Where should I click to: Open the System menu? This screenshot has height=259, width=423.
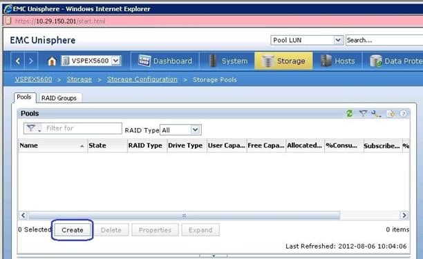(228, 61)
